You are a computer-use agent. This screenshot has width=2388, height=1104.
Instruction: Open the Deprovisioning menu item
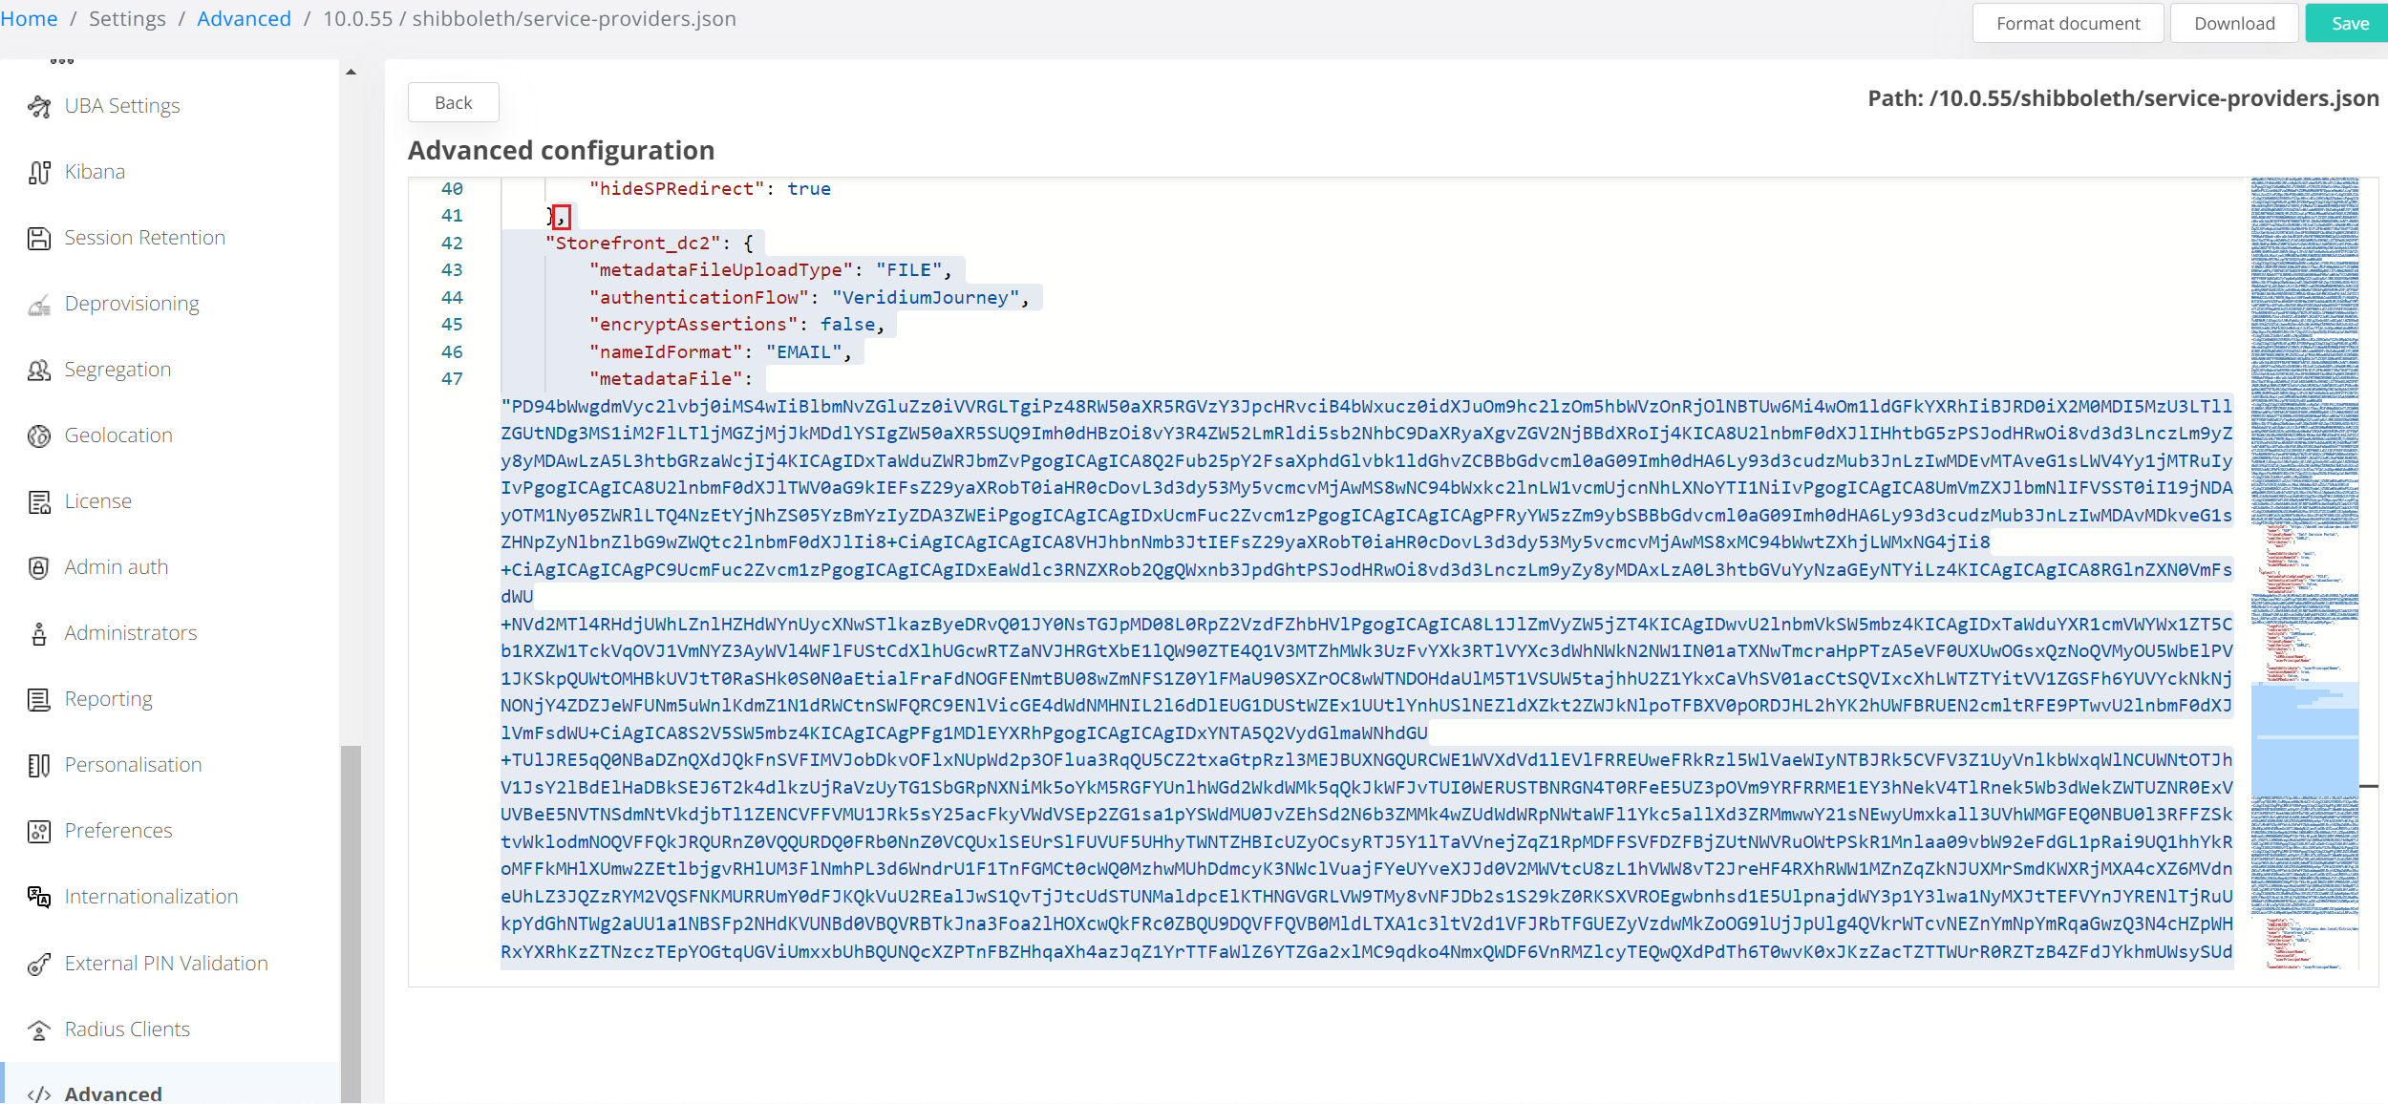132,304
